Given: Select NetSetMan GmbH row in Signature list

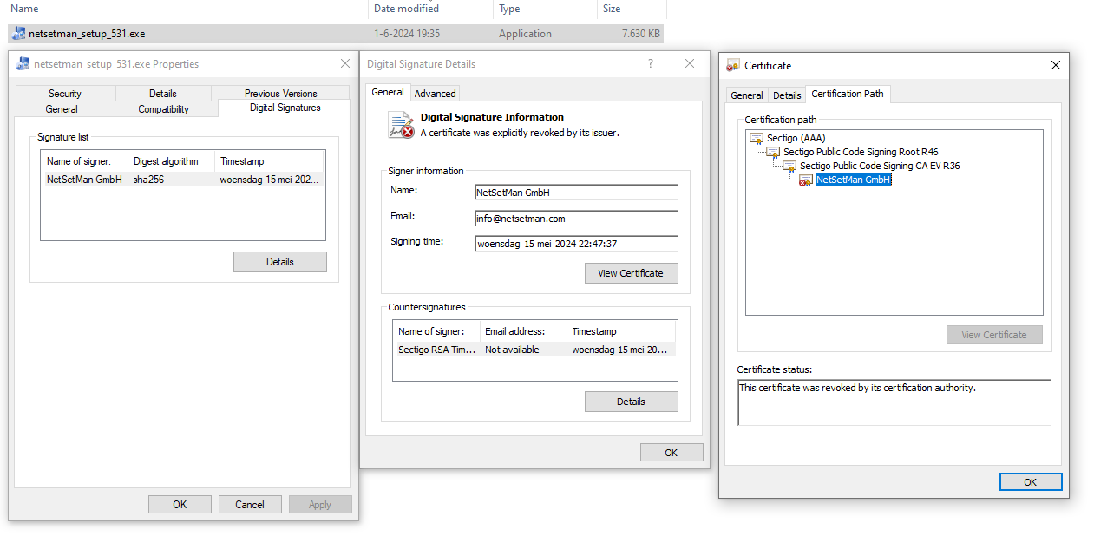Looking at the screenshot, I should pyautogui.click(x=183, y=180).
